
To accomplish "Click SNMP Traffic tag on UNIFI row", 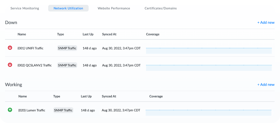I will pyautogui.click(x=67, y=48).
